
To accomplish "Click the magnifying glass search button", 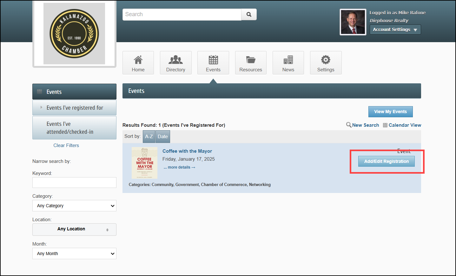I will [x=249, y=15].
